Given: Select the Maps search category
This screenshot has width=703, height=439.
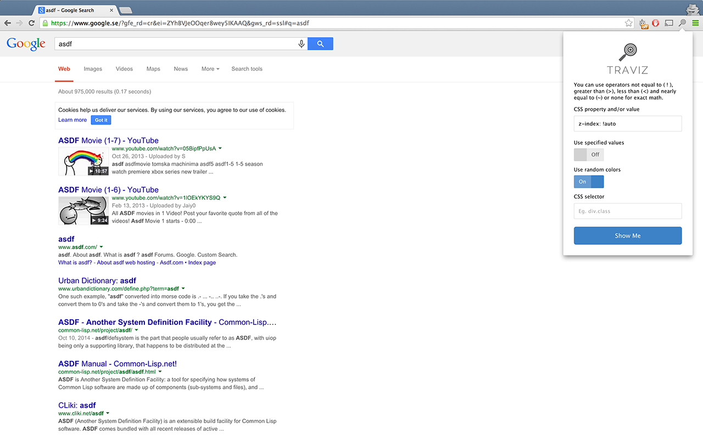Looking at the screenshot, I should click(153, 69).
